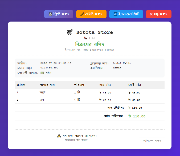Click the folded hands icon near ধন্যবাদ
180x156 pixels.
click(59, 136)
